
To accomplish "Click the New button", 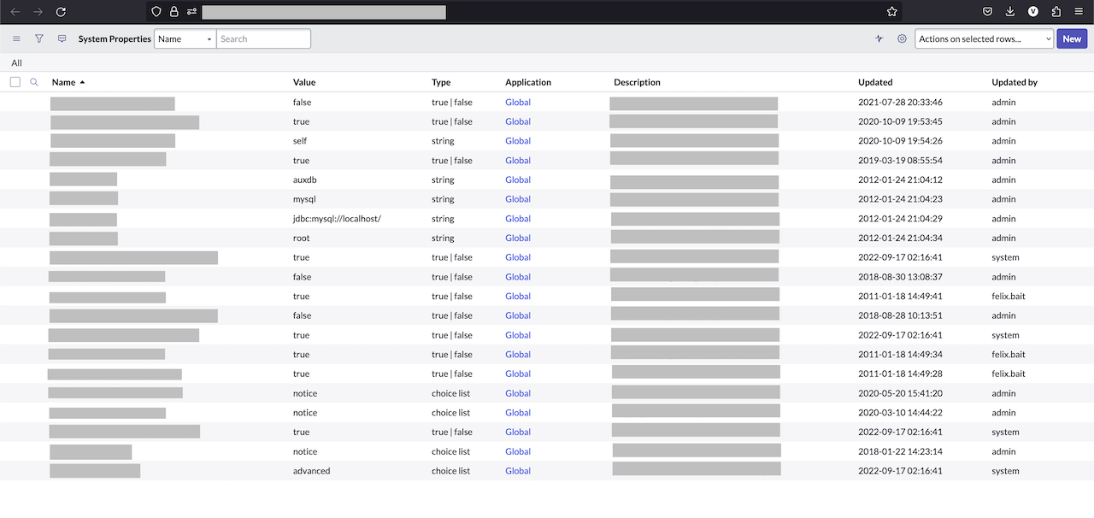I will click(1072, 38).
